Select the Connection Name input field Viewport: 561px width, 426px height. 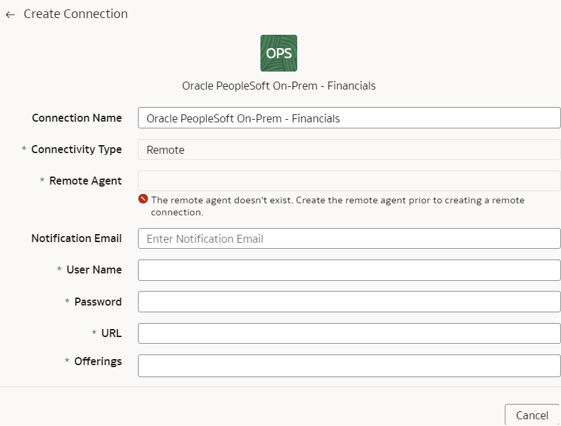[x=348, y=118]
